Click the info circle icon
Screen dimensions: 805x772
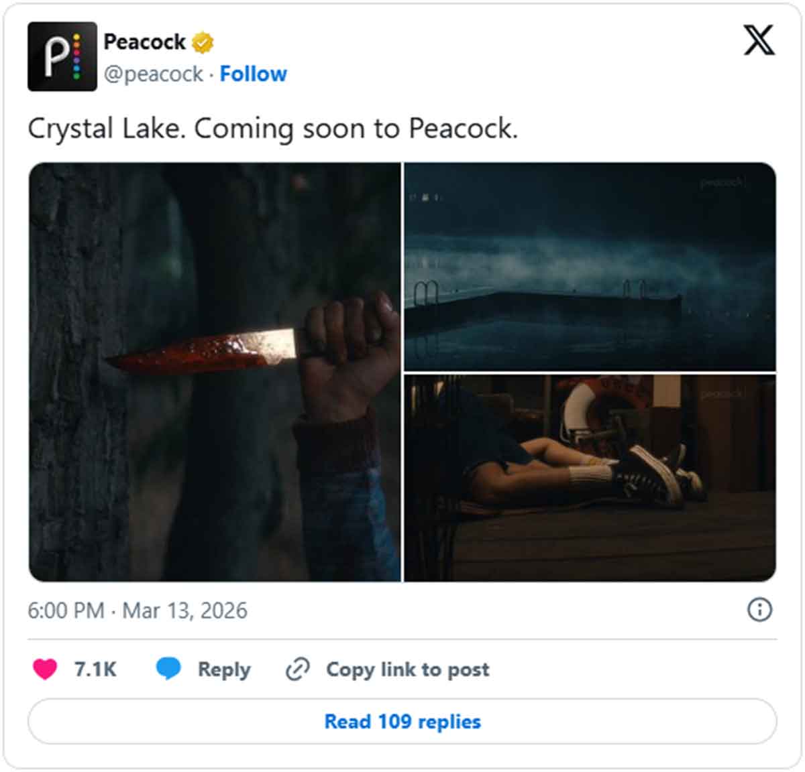(x=759, y=610)
